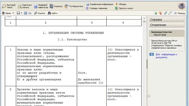Decrease the document font size
This screenshot has width=189, height=106.
(x=170, y=13)
